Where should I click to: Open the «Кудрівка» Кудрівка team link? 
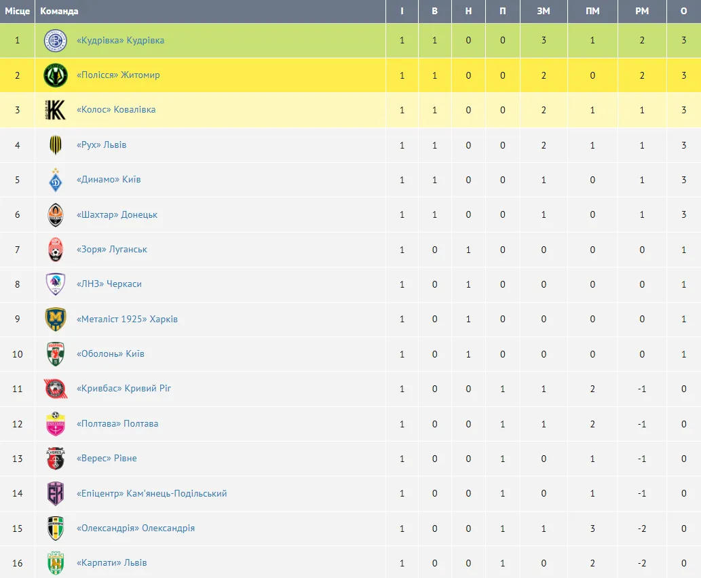(120, 40)
